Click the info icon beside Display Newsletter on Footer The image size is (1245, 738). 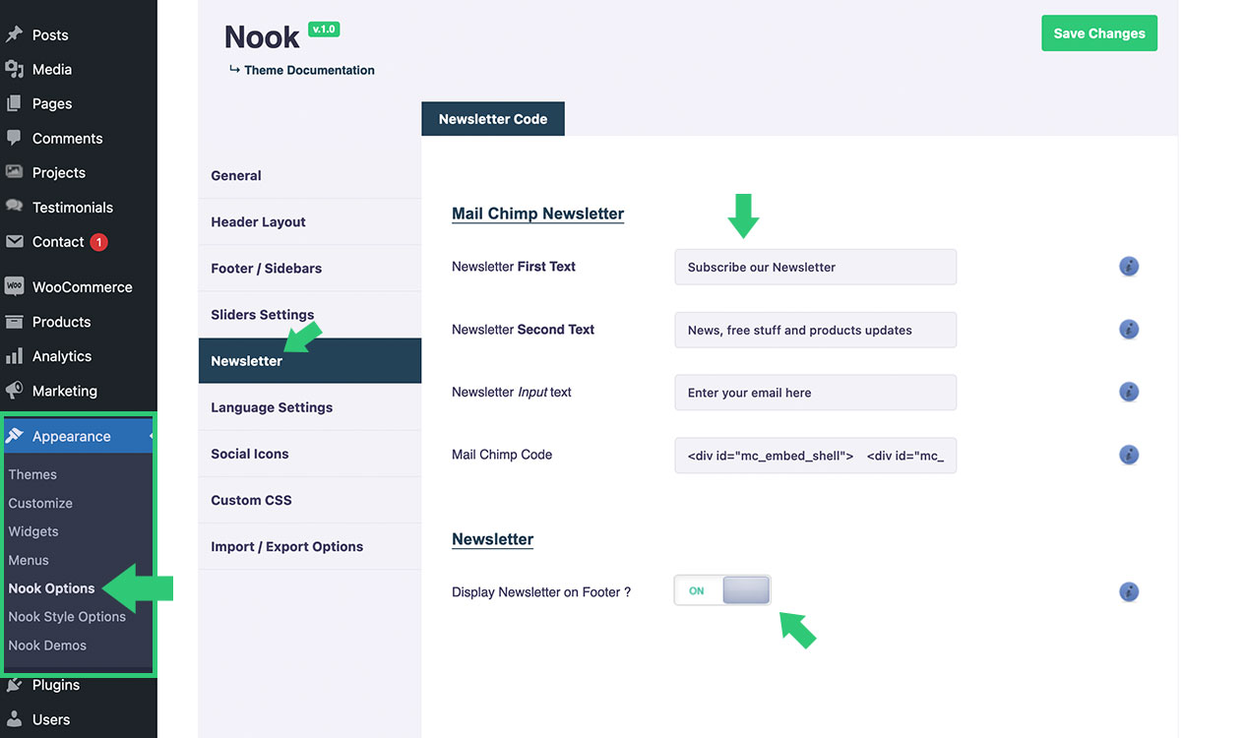pyautogui.click(x=1129, y=592)
